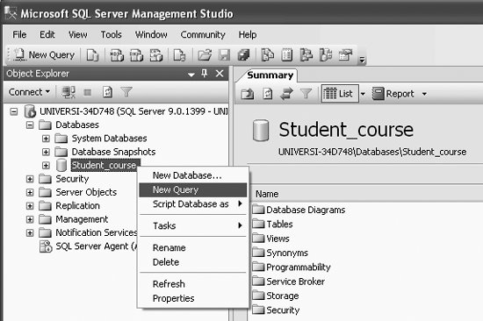Viewport: 483px width, 321px height.
Task: Select the Tables folder in Summary list
Action: 272,224
